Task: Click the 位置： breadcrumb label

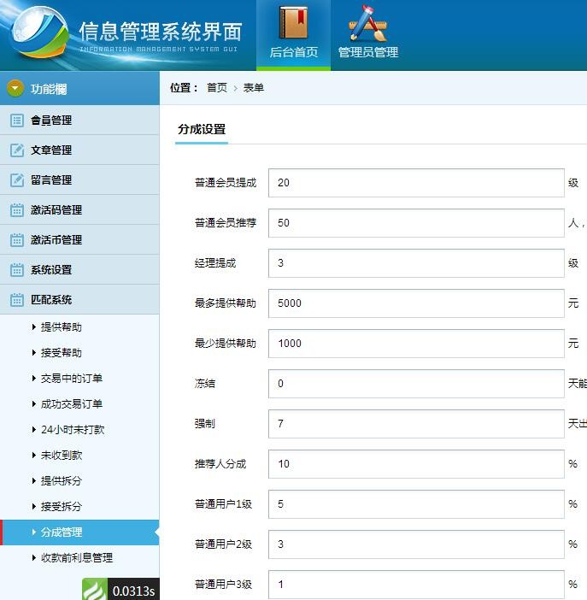Action: click(184, 88)
